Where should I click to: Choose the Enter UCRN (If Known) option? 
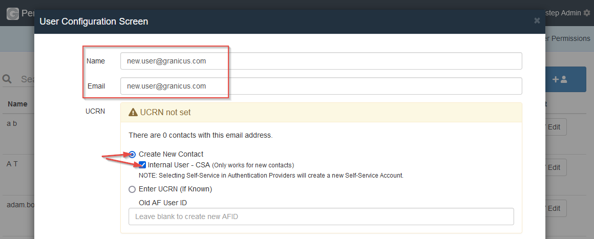pyautogui.click(x=132, y=189)
